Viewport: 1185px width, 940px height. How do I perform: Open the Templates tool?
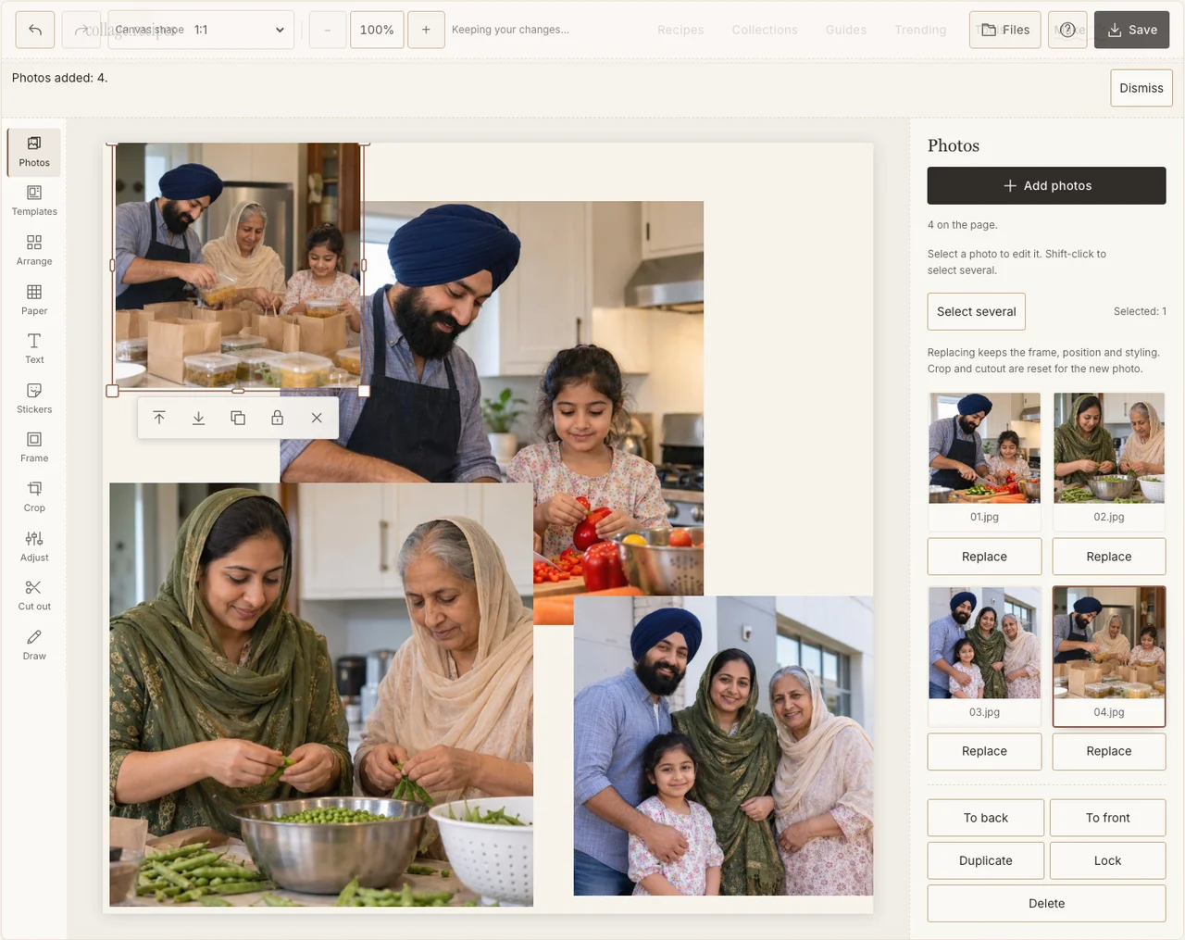(x=34, y=201)
